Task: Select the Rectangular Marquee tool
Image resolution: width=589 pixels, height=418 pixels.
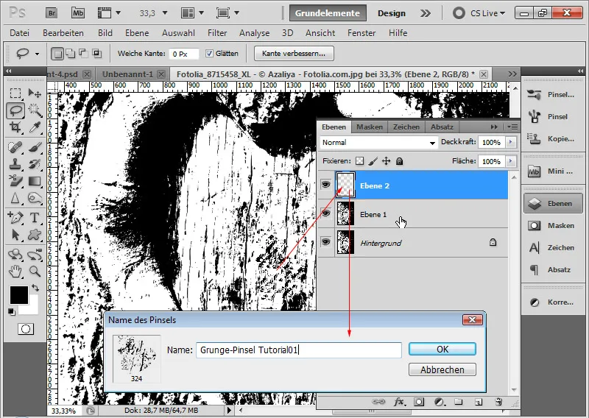Action: point(15,93)
